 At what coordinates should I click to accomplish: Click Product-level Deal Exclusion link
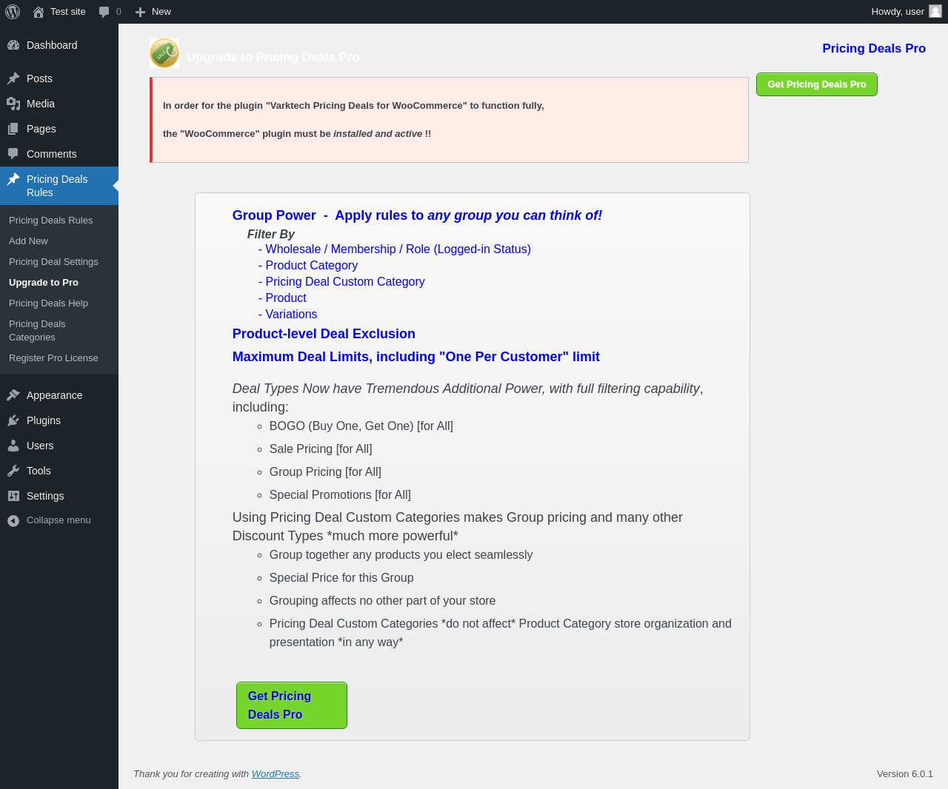pos(324,334)
